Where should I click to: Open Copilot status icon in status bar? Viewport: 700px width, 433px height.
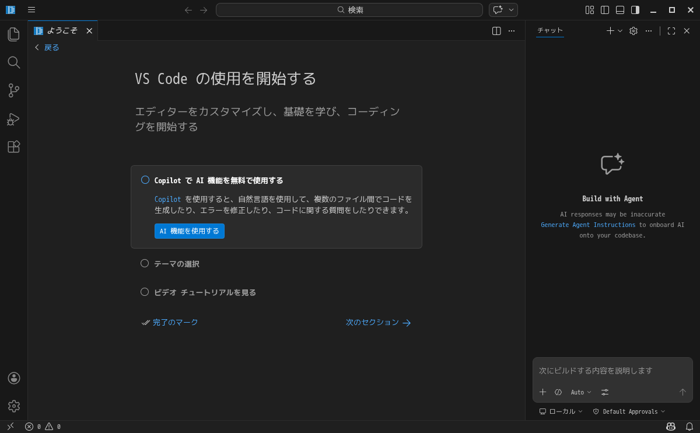click(x=671, y=427)
